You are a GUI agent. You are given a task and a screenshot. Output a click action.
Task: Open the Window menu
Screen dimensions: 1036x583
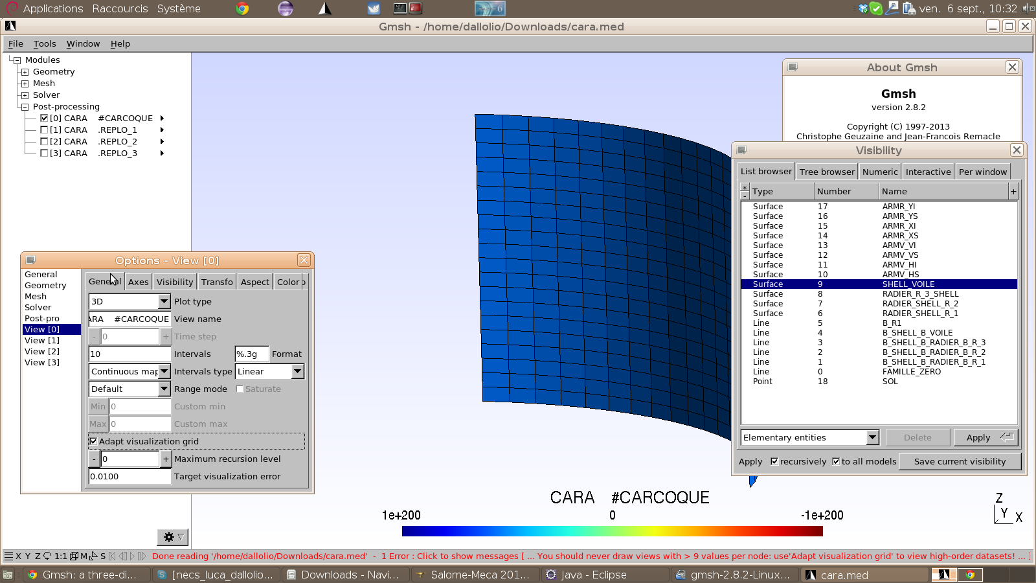83,43
